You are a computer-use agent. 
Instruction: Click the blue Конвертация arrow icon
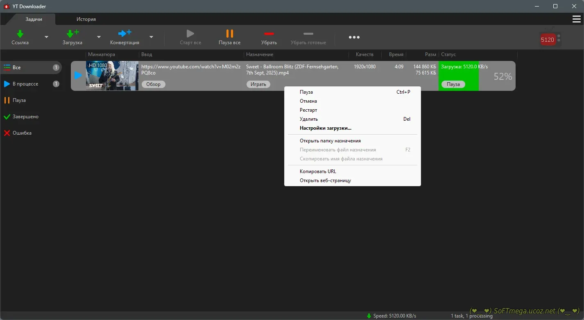(x=124, y=34)
